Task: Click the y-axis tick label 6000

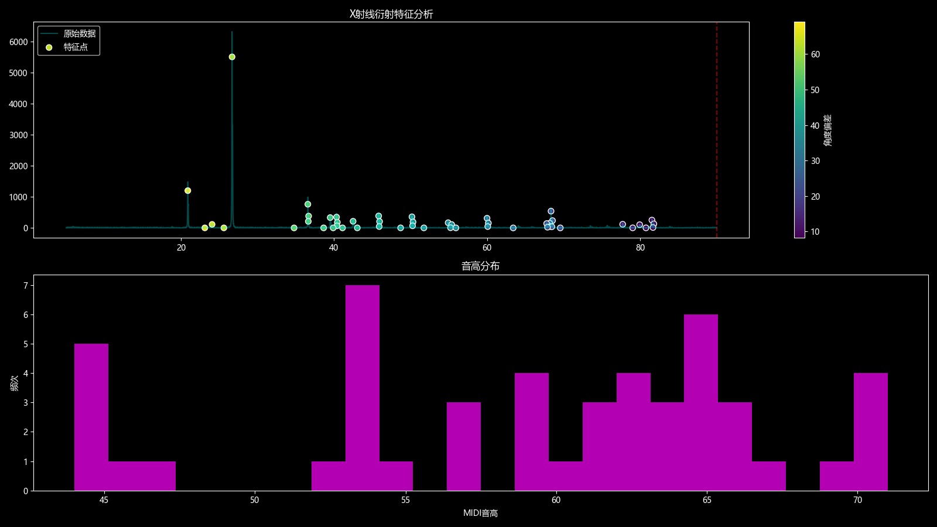Action: (18, 42)
